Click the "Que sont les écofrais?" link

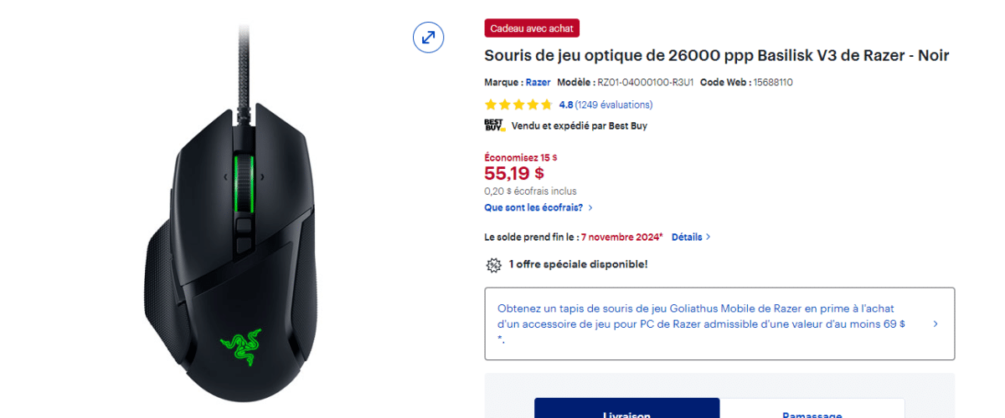coord(533,207)
